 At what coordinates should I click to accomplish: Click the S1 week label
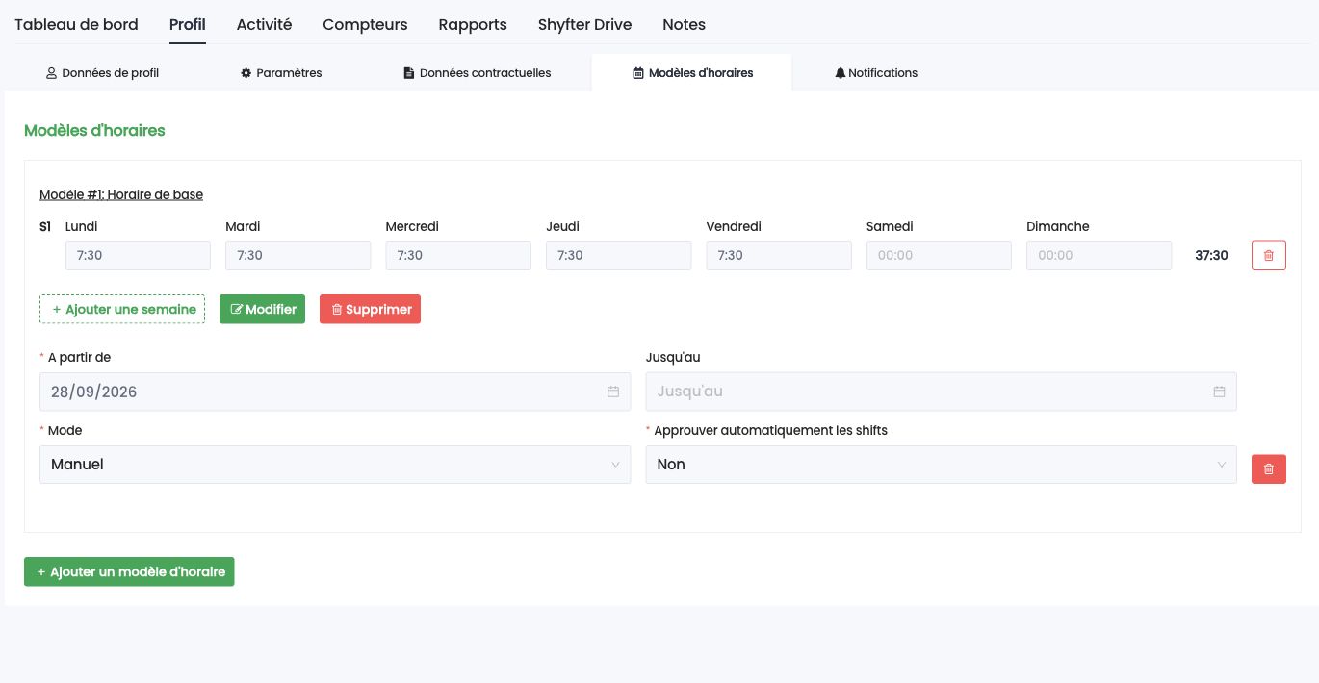pyautogui.click(x=45, y=226)
